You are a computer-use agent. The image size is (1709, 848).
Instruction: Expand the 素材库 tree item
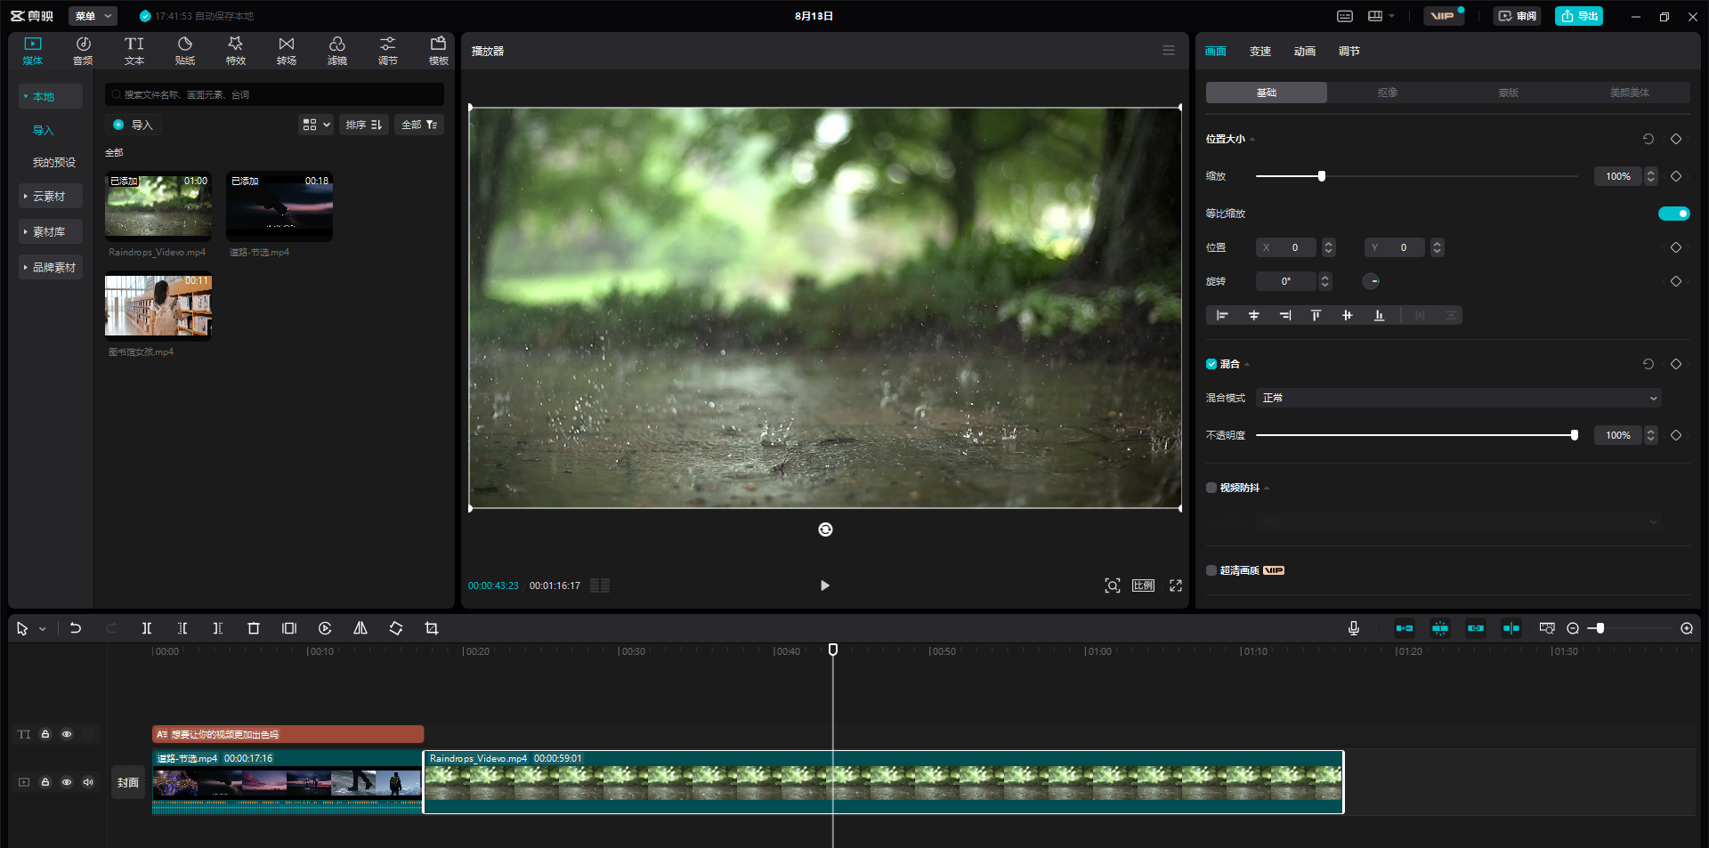(x=51, y=231)
